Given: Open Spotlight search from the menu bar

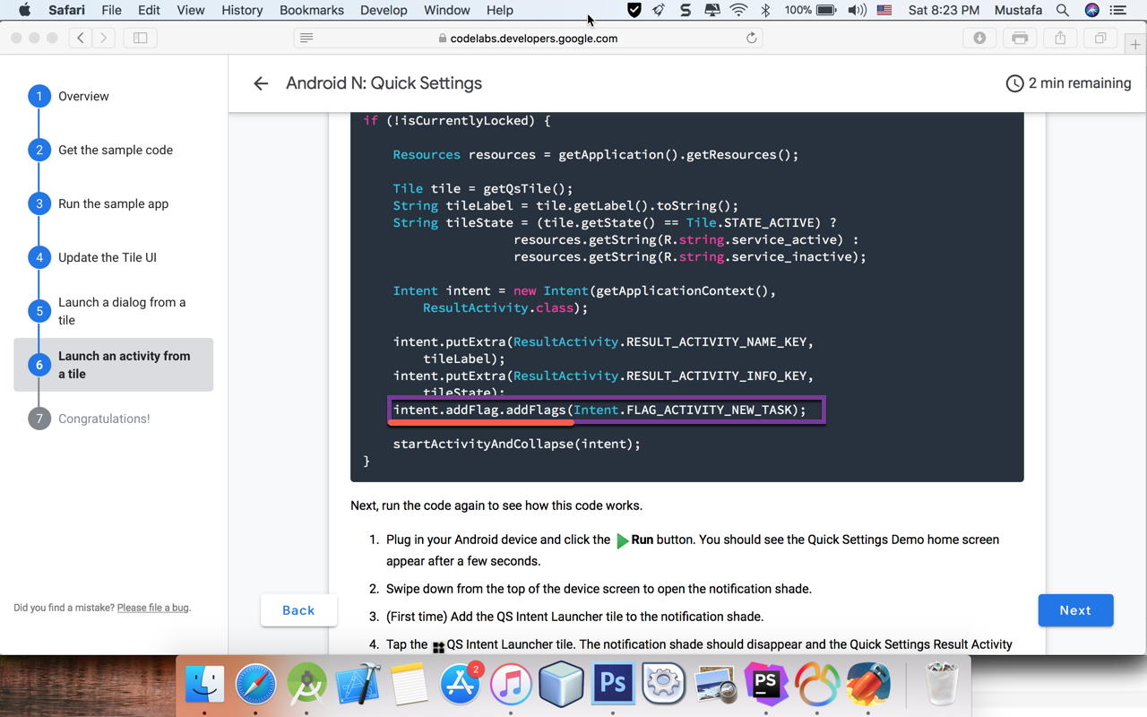Looking at the screenshot, I should tap(1062, 10).
